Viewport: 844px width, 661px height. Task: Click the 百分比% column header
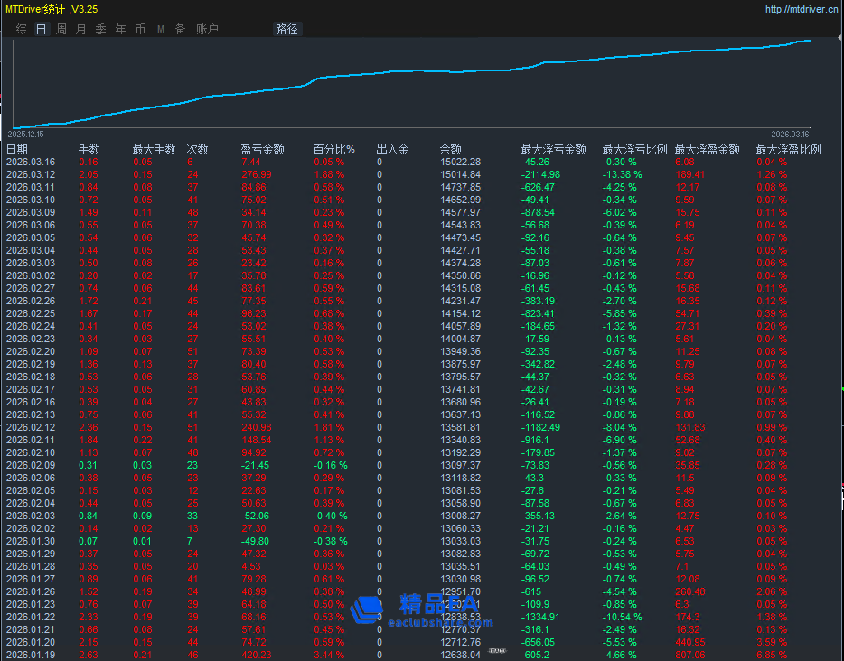tap(333, 149)
